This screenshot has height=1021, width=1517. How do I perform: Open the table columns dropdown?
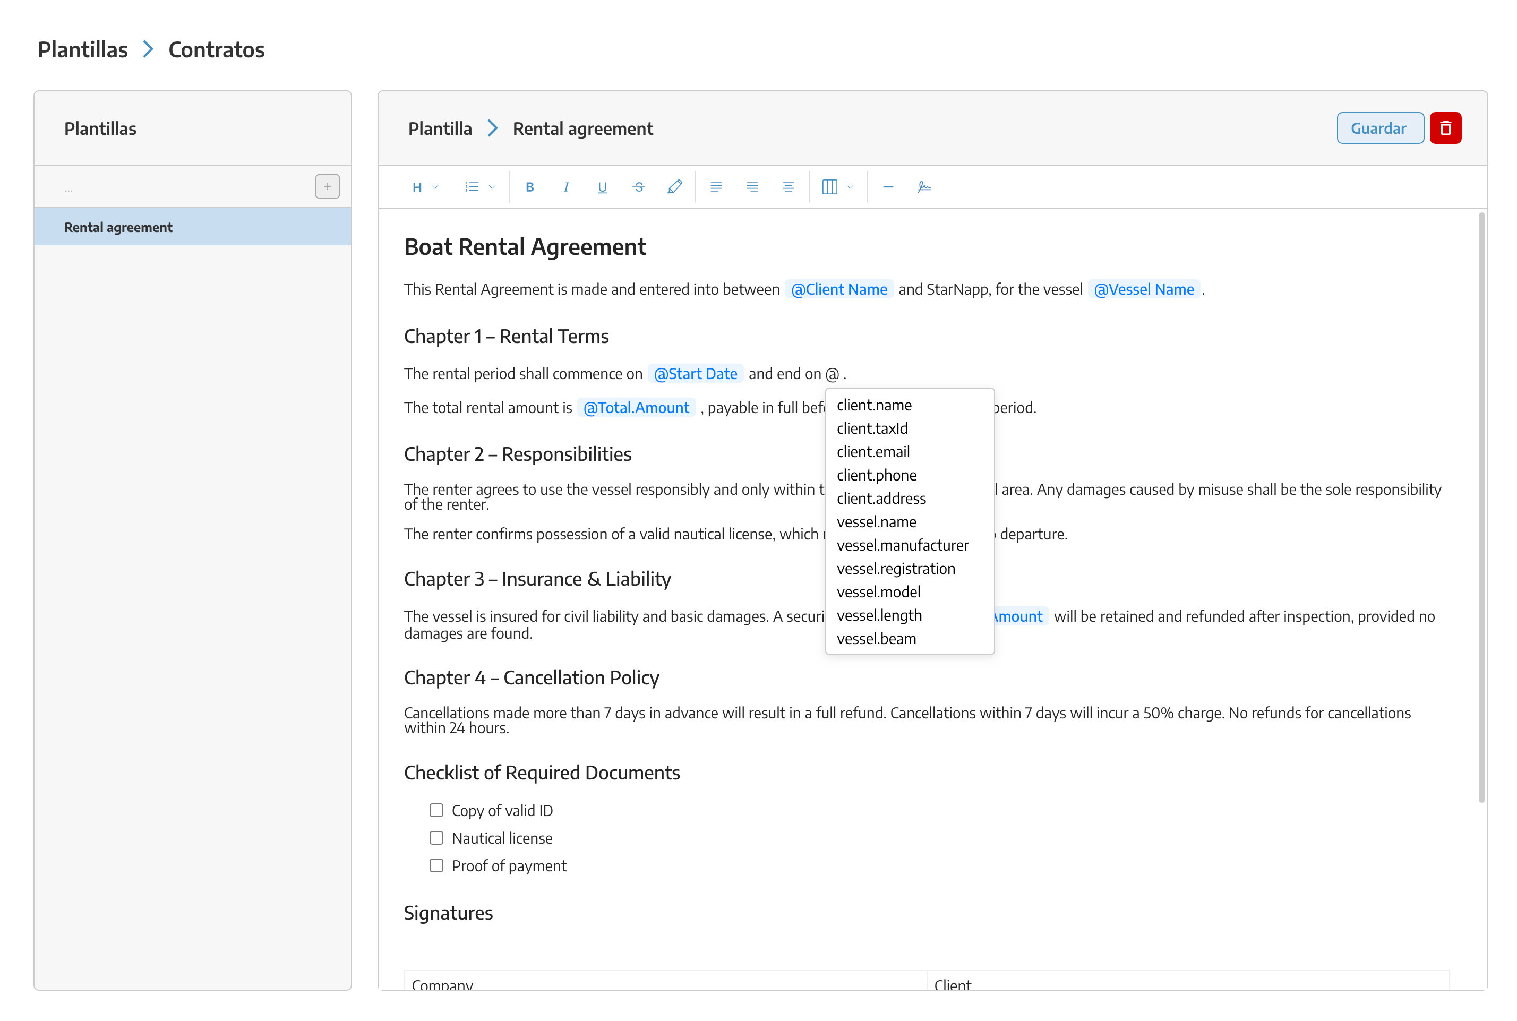point(837,187)
